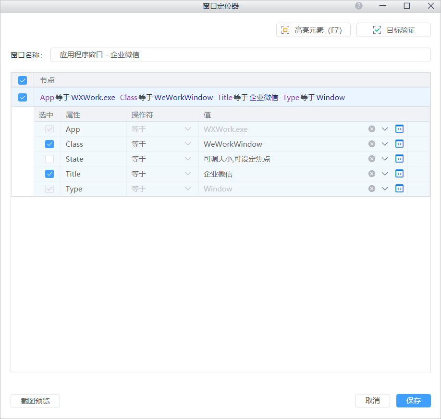Click the 目标验证 button
The image size is (441, 419).
click(393, 30)
